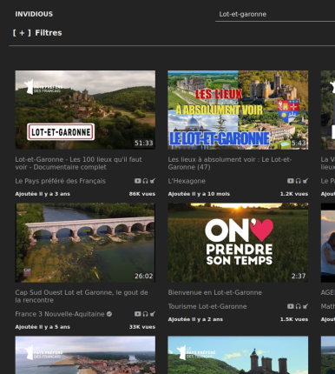Visit channel Le Pays préféré des Français
Image resolution: width=335 pixels, height=374 pixels.
click(60, 181)
